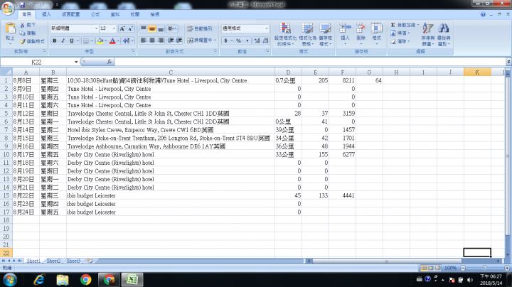
Task: Click the Format cells (格式) button
Action: point(376,33)
